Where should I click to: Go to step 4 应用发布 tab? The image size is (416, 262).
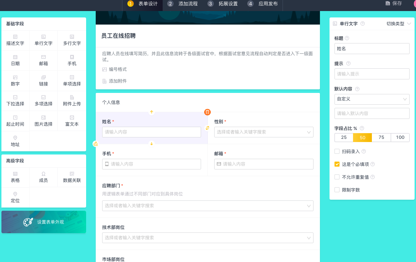tap(263, 4)
